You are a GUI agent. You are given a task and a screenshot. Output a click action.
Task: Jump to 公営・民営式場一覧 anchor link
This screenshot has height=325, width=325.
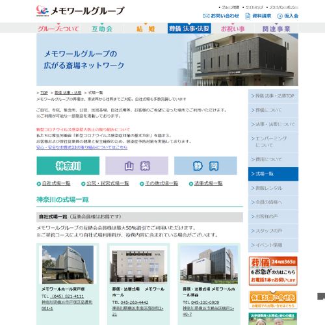(108, 183)
